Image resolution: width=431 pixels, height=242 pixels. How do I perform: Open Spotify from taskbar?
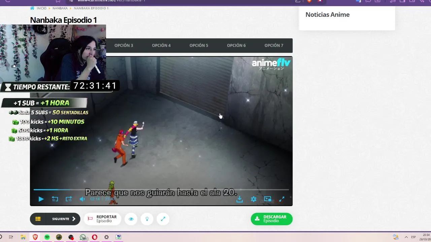(47, 237)
